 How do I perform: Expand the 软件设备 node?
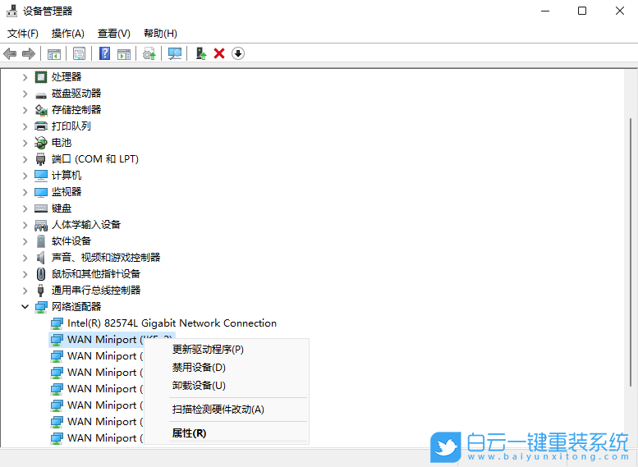[25, 241]
